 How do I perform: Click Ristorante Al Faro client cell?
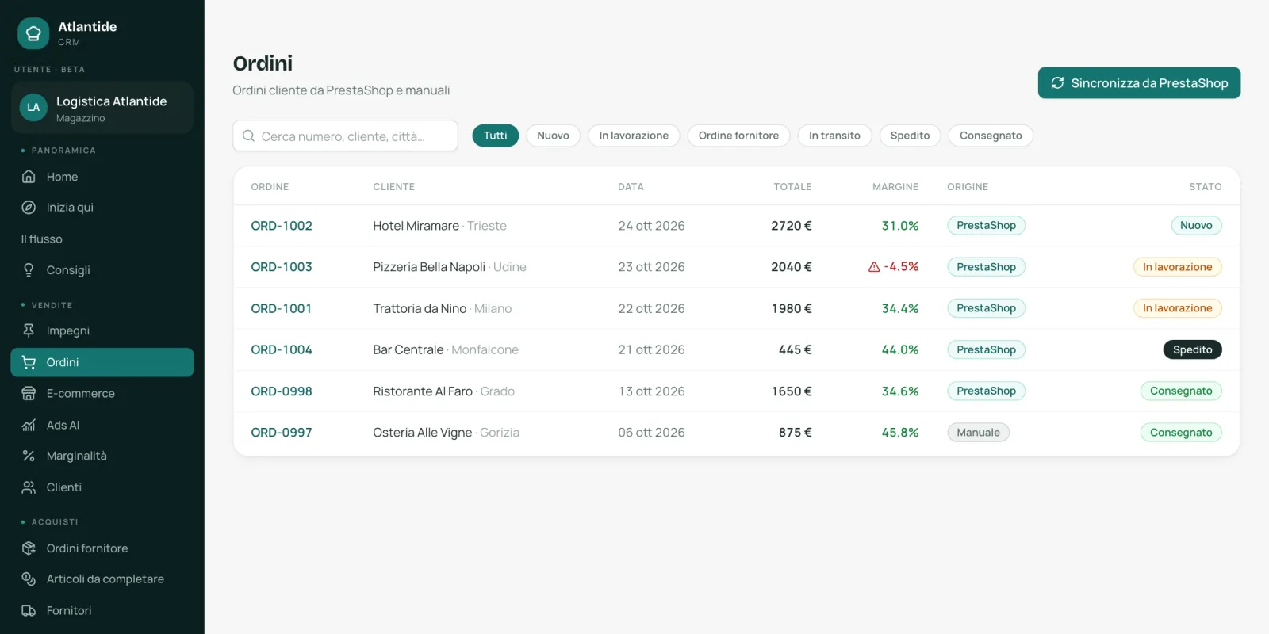tap(443, 391)
